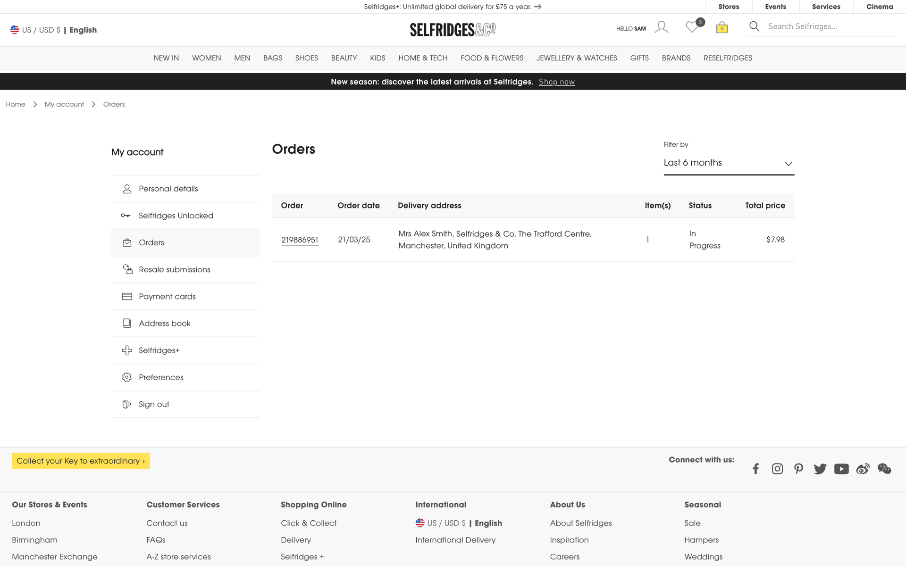Open the WOMEN navigation menu
This screenshot has height=566, width=906.
point(206,58)
